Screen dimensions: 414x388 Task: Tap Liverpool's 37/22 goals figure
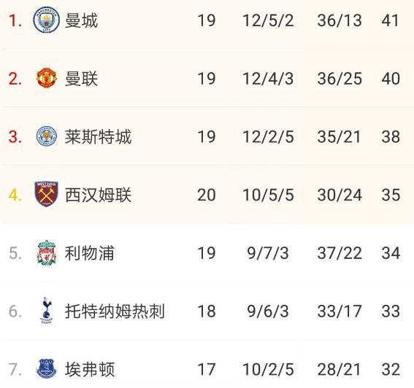tap(340, 253)
